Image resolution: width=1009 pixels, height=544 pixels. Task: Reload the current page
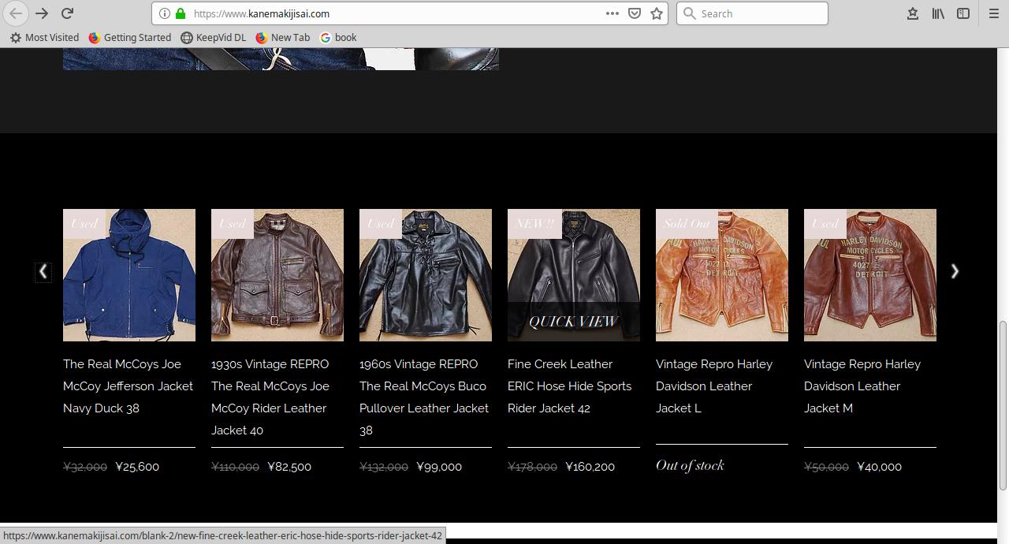(68, 13)
